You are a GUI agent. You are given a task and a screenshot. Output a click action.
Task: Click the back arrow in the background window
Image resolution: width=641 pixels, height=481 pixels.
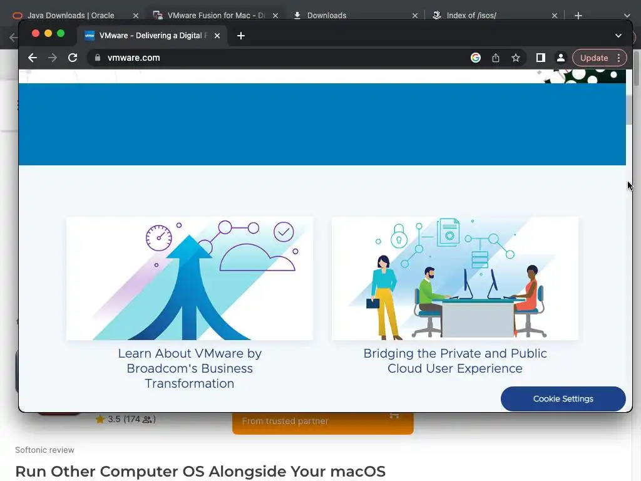click(13, 38)
